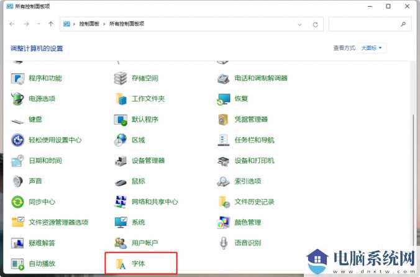Viewport: 420px width, 277px height.
Task: Click the 网络和共享中心 link text
Action: pyautogui.click(x=155, y=202)
